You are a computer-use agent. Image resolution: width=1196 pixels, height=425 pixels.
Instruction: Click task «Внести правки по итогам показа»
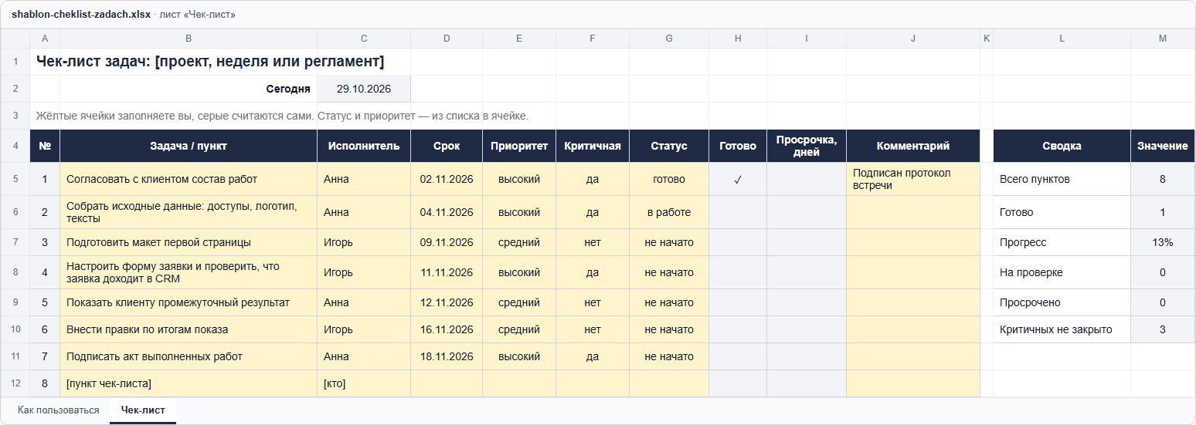click(x=189, y=329)
